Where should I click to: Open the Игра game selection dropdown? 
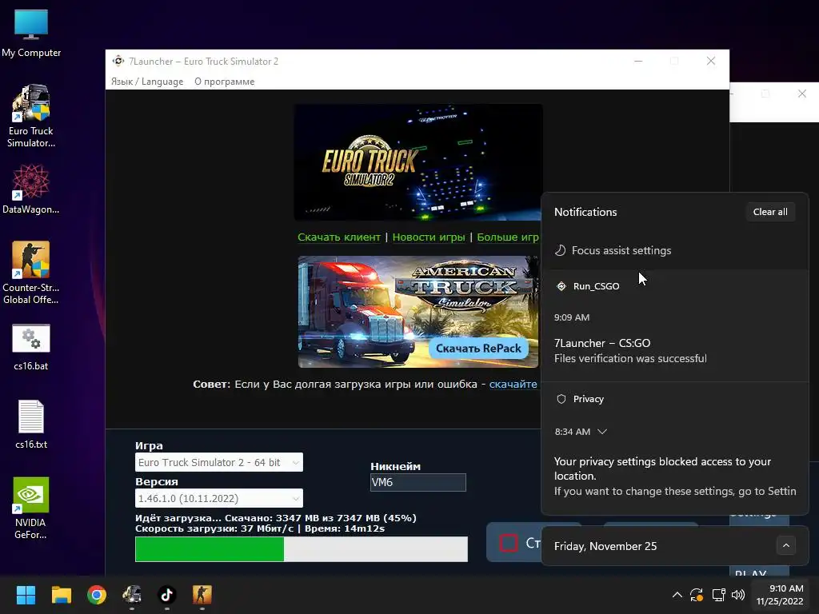pyautogui.click(x=219, y=463)
